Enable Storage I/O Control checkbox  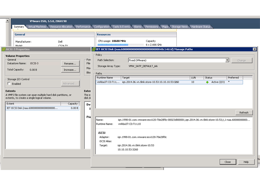point(9,84)
